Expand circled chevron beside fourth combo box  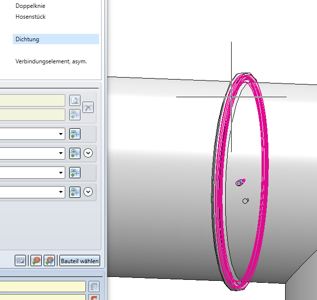(88, 192)
